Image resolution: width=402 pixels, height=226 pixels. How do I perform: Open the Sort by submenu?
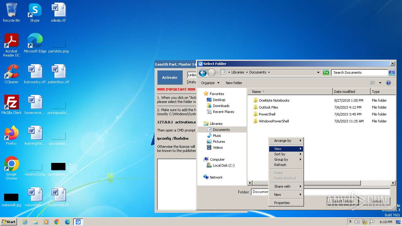(286, 154)
